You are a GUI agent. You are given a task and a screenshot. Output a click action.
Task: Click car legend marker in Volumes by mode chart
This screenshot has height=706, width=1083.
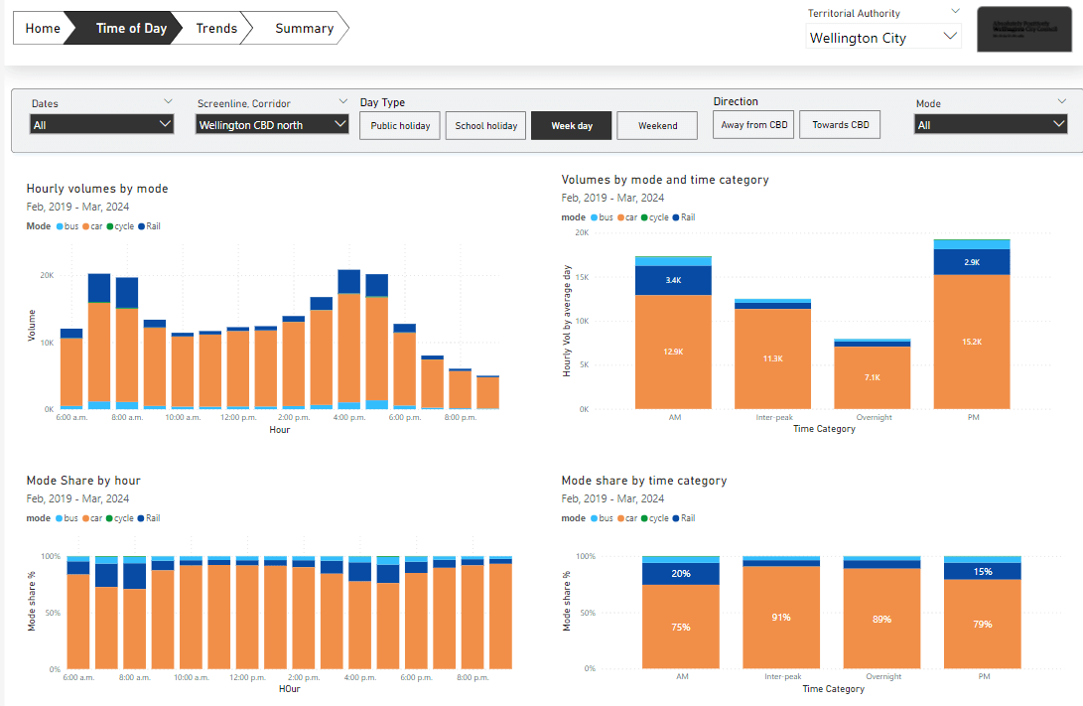click(620, 216)
